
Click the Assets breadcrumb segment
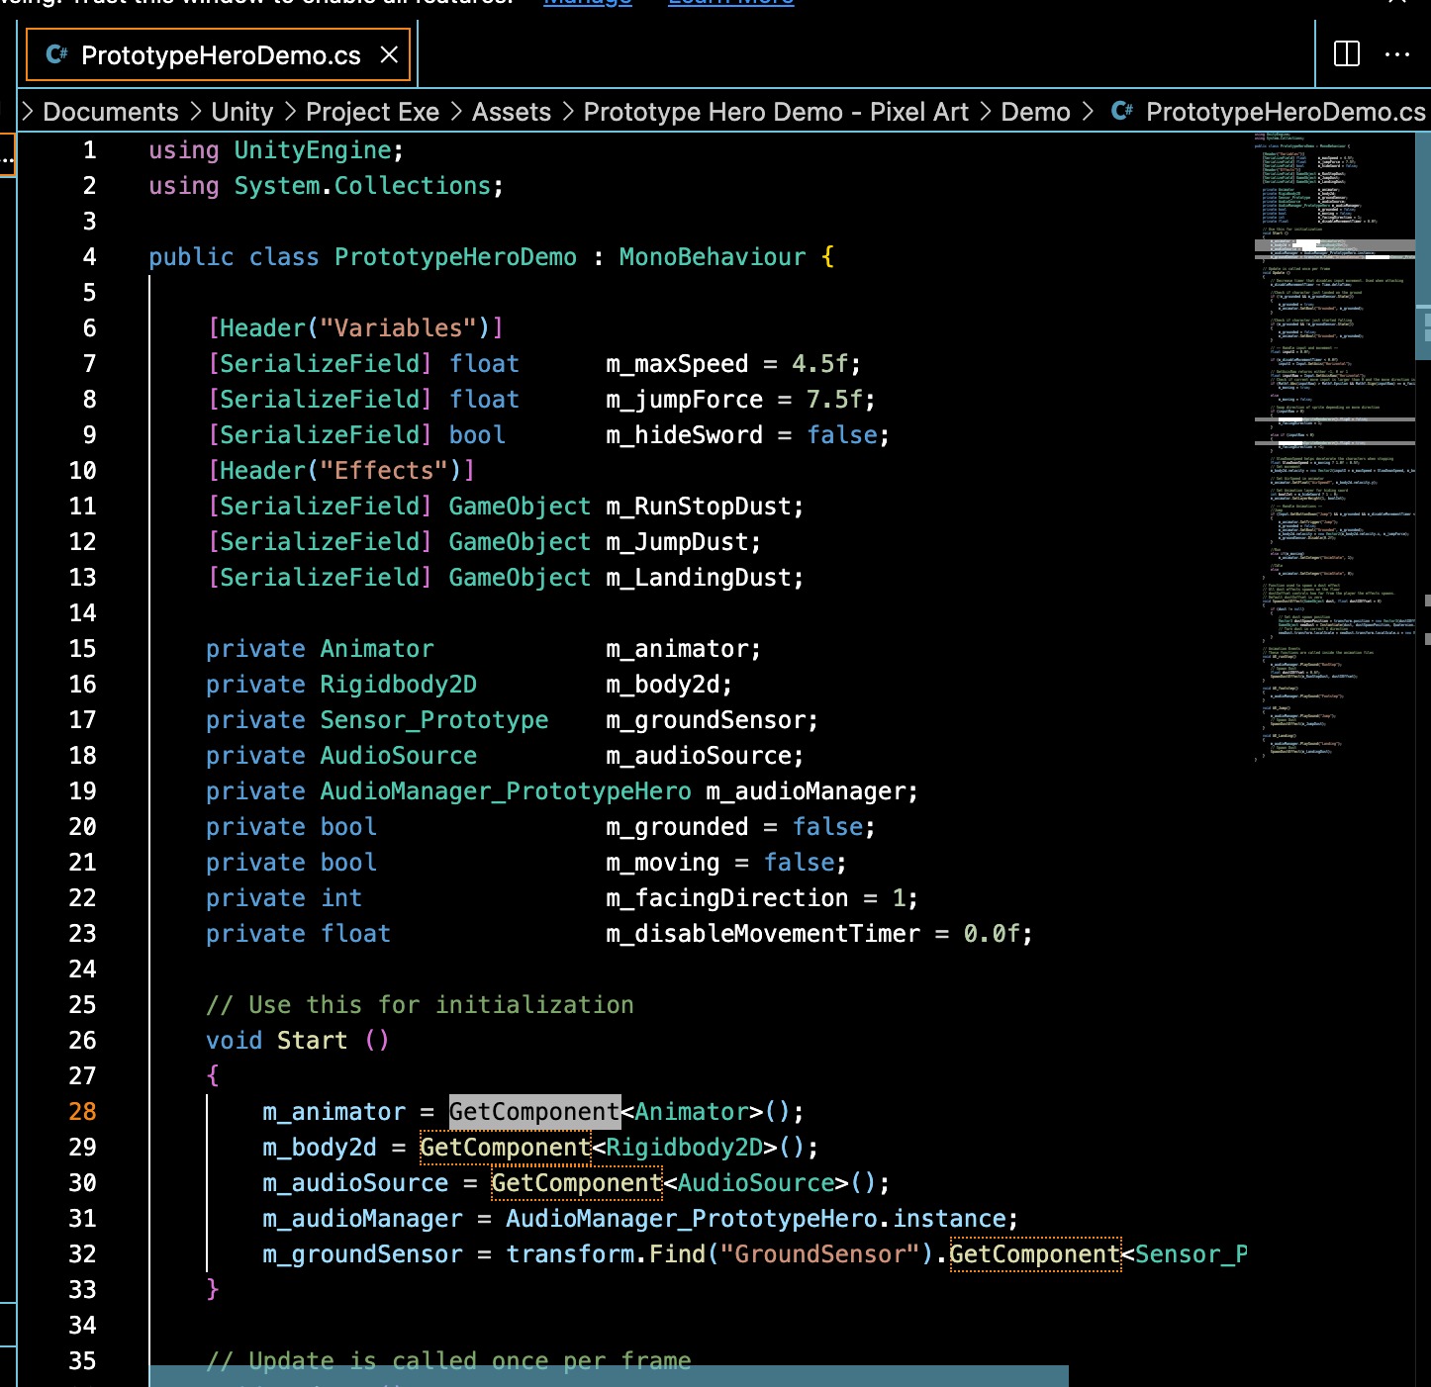pyautogui.click(x=511, y=112)
